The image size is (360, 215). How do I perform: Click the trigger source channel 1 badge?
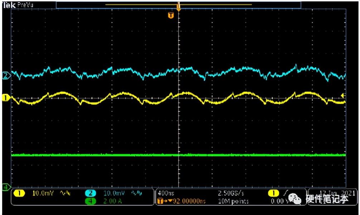(x=274, y=193)
